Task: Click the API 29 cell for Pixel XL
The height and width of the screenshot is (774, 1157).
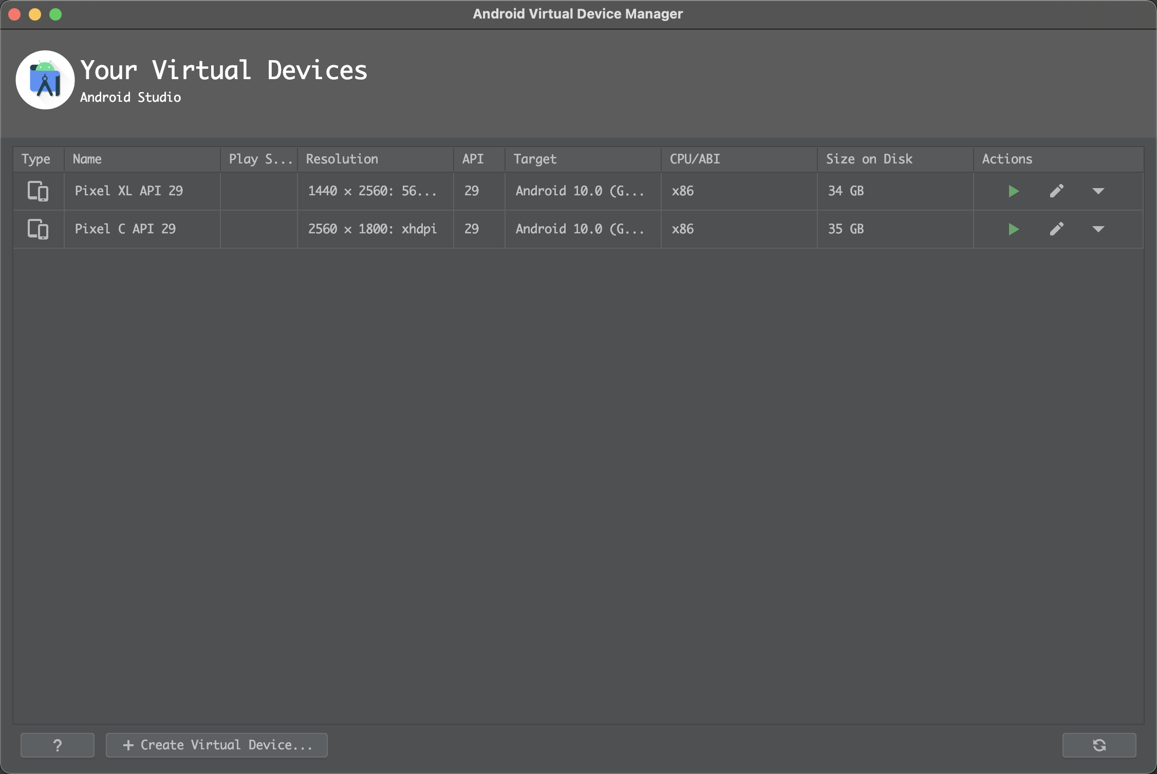Action: pyautogui.click(x=479, y=191)
